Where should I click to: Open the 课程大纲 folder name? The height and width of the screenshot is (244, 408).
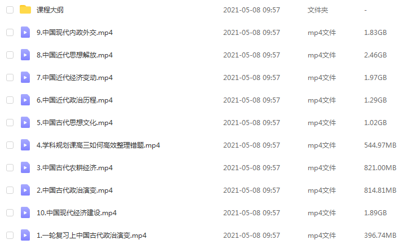(50, 10)
